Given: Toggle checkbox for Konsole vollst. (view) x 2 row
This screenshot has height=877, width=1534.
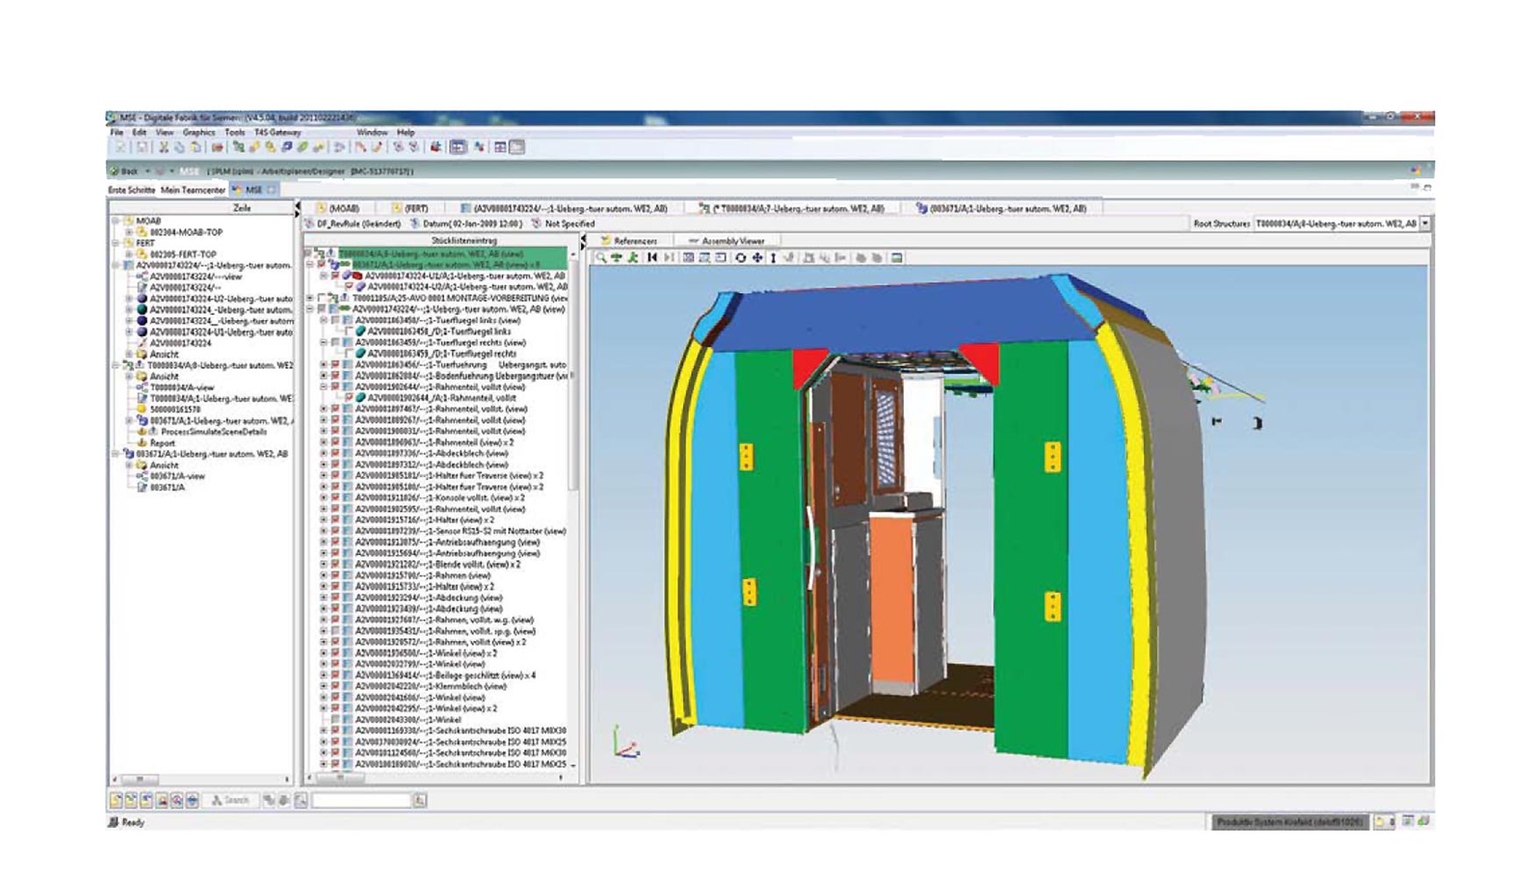Looking at the screenshot, I should tap(336, 498).
